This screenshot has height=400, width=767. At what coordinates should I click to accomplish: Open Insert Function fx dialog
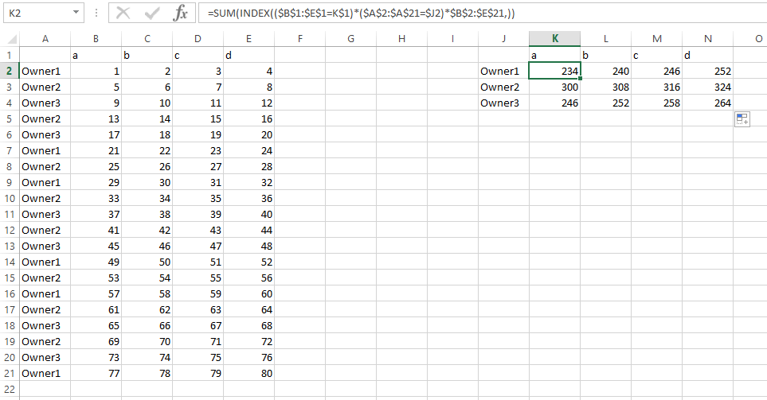point(181,14)
